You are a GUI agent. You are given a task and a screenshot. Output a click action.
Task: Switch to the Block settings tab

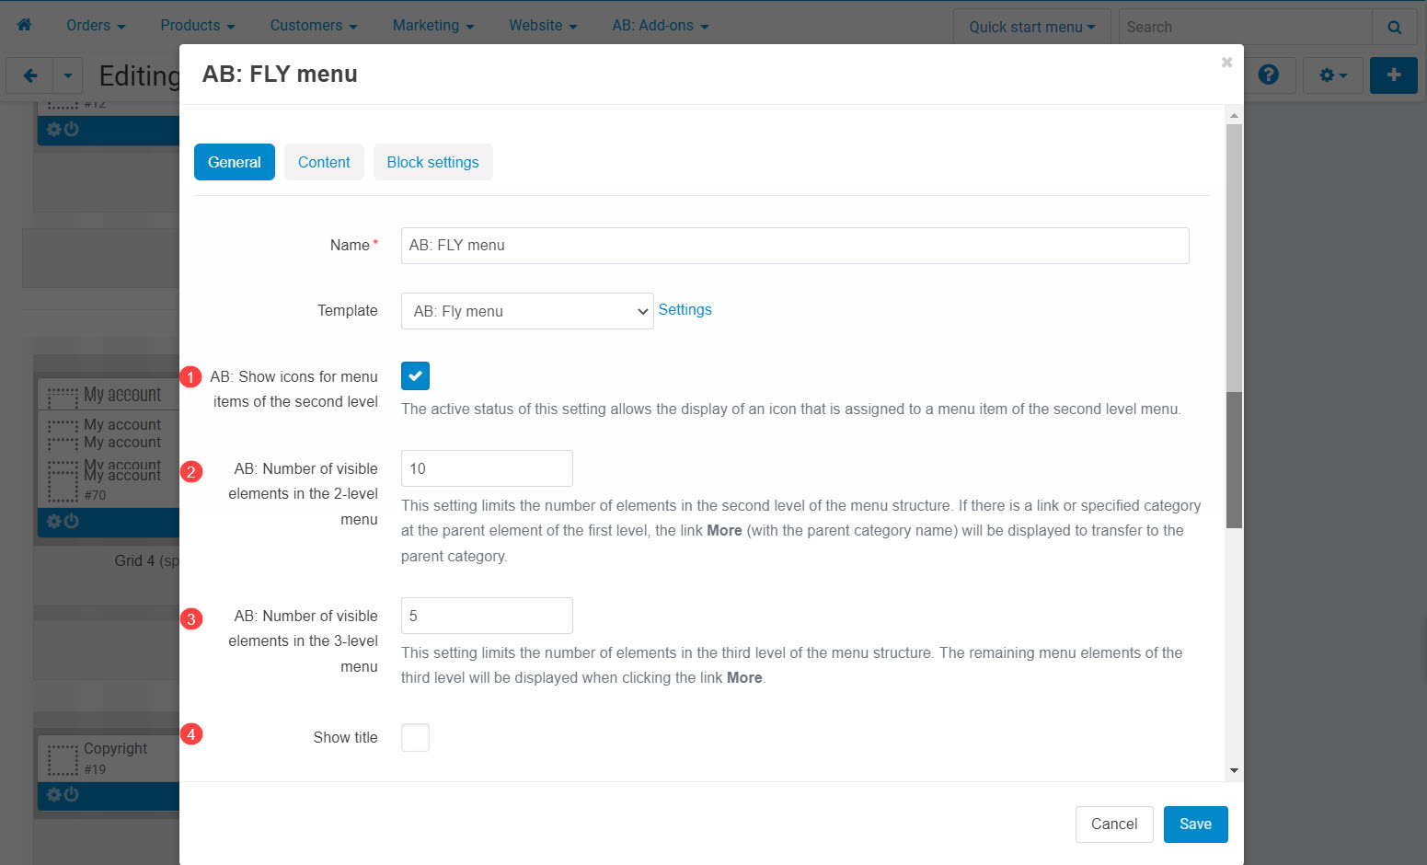coord(432,162)
